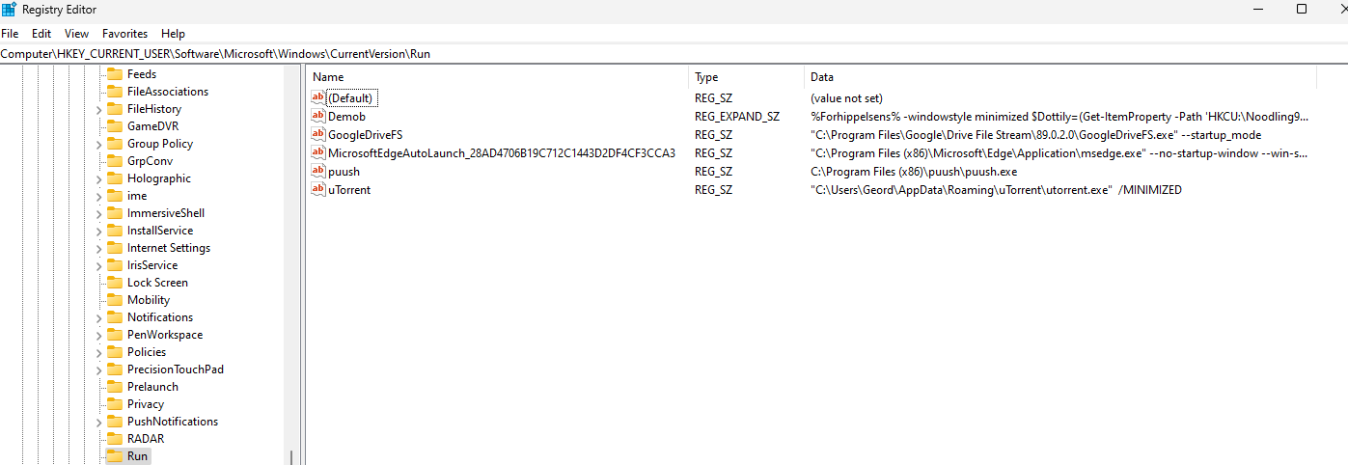Open the View menu
Image resolution: width=1348 pixels, height=465 pixels.
pyautogui.click(x=77, y=33)
